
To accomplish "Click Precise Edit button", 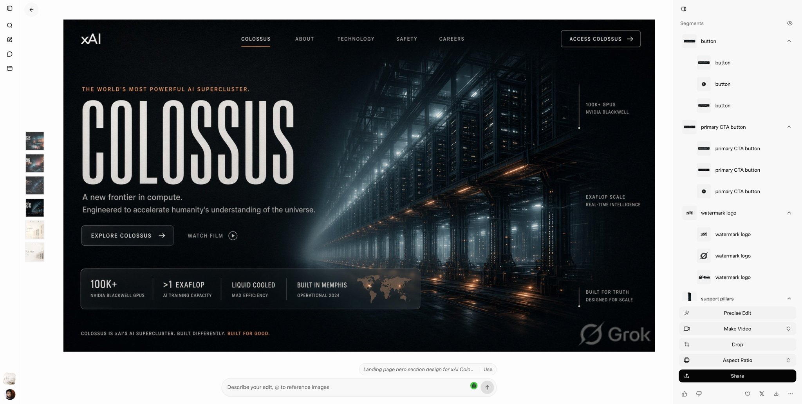I will tap(737, 313).
